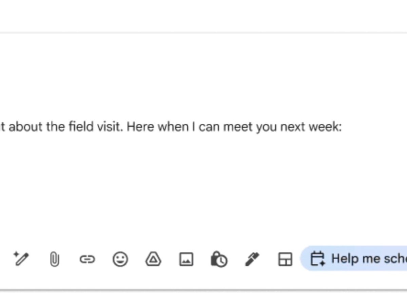Viewport: 407px width, 305px height.
Task: Attach files using the paperclip icon
Action: point(54,260)
